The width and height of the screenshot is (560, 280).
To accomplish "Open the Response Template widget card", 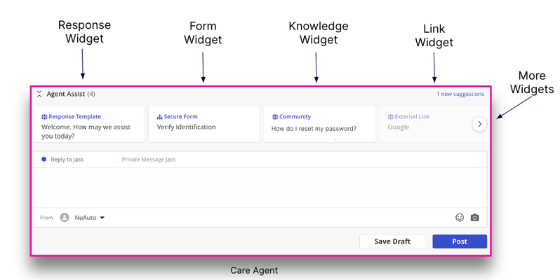I will click(x=89, y=124).
